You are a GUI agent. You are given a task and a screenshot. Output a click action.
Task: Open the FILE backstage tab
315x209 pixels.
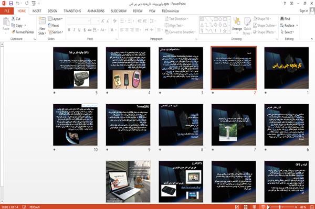pyautogui.click(x=7, y=11)
